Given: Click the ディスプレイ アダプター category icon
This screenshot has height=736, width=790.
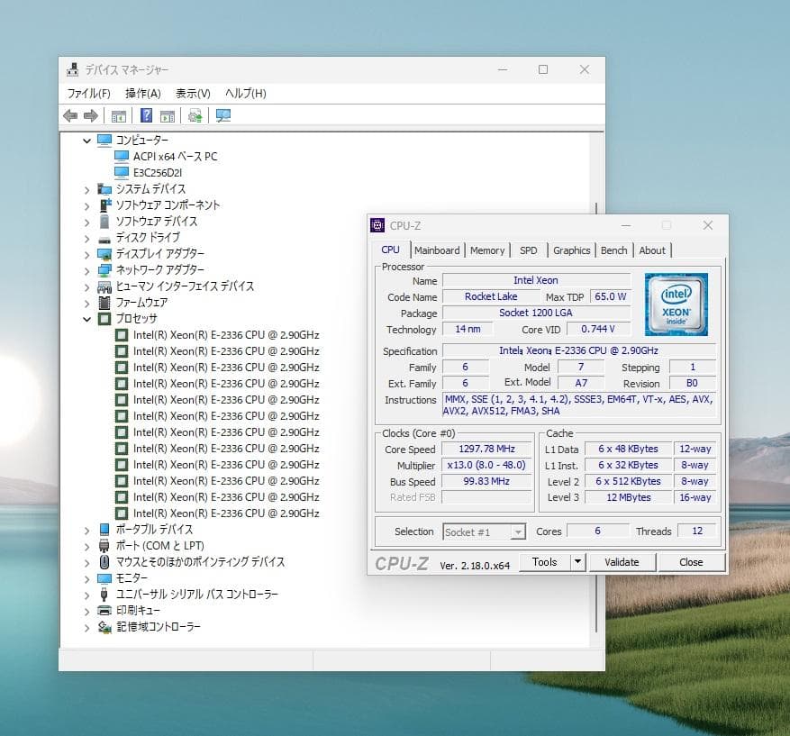Looking at the screenshot, I should coord(104,254).
